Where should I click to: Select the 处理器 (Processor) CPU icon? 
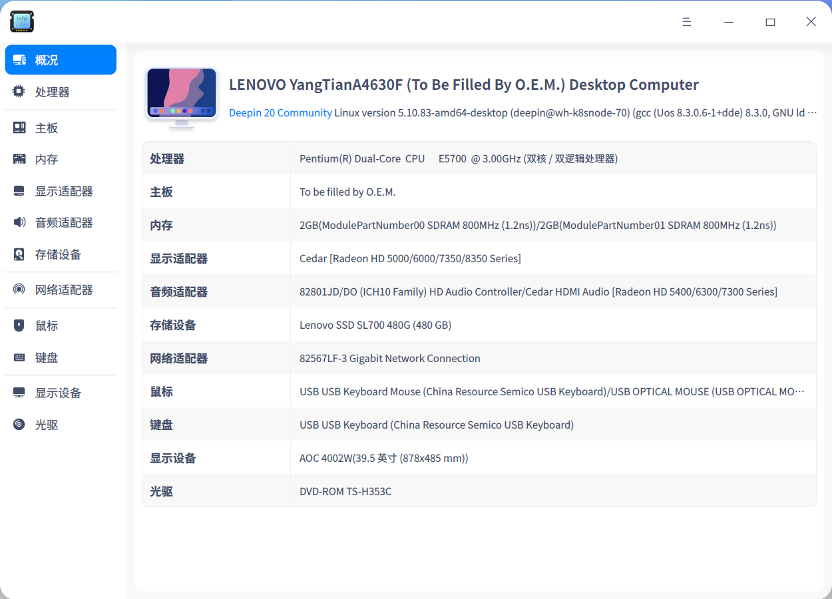[18, 91]
